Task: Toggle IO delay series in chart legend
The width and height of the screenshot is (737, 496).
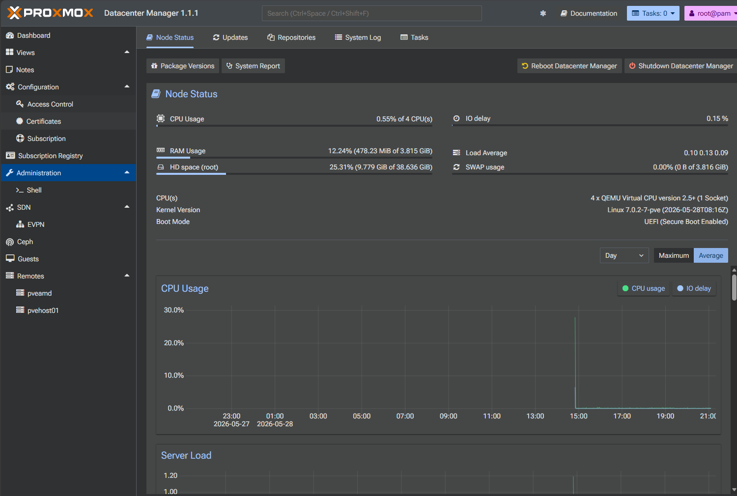Action: (x=694, y=288)
